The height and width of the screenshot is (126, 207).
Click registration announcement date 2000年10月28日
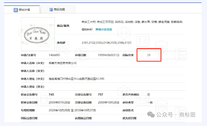pyautogui.click(x=109, y=102)
